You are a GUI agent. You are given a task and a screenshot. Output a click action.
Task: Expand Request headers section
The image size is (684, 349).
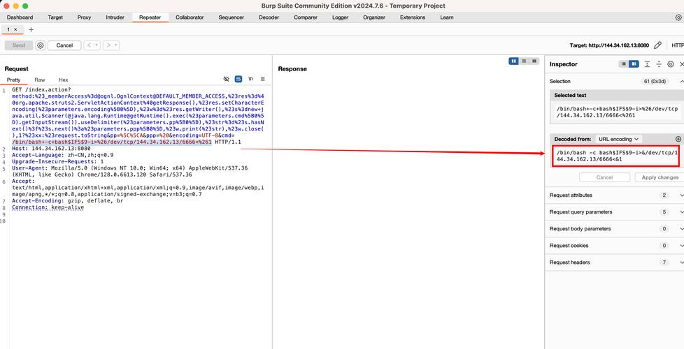[615, 262]
